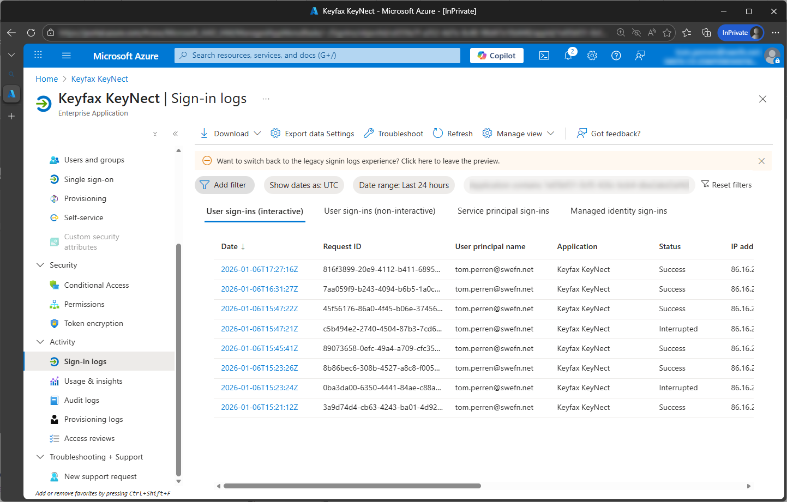Click the Refresh toolbar button

click(453, 134)
